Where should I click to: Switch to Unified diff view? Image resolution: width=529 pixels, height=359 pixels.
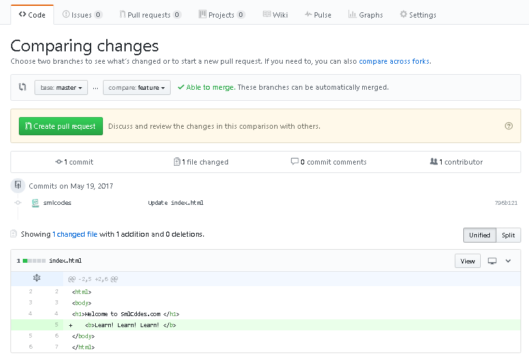point(479,235)
